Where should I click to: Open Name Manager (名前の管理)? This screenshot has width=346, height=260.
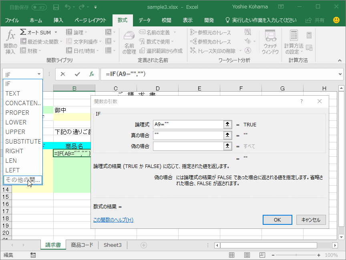pos(129,42)
